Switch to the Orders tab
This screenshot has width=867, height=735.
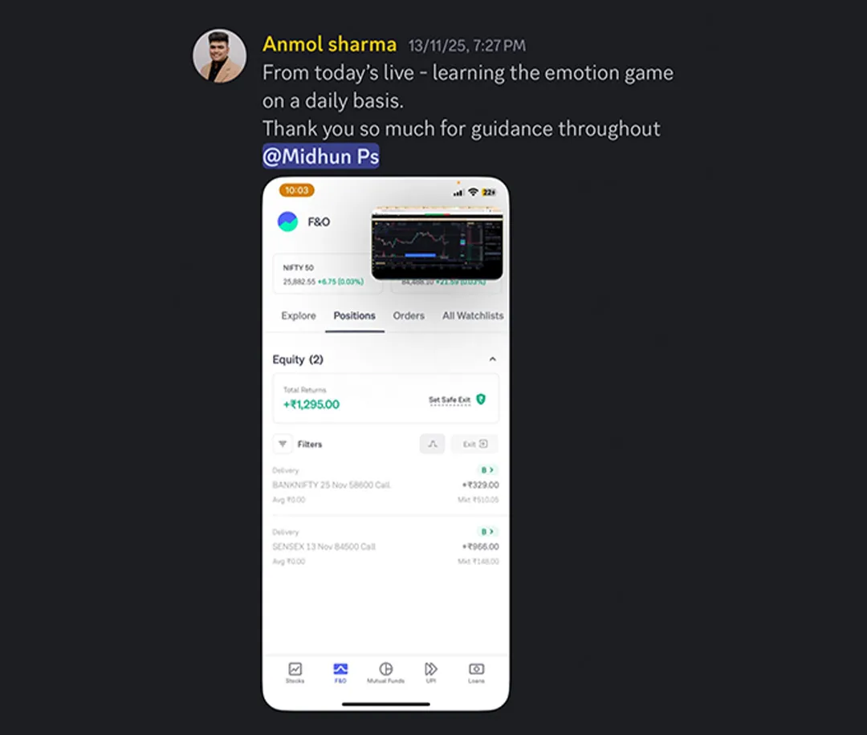[409, 315]
